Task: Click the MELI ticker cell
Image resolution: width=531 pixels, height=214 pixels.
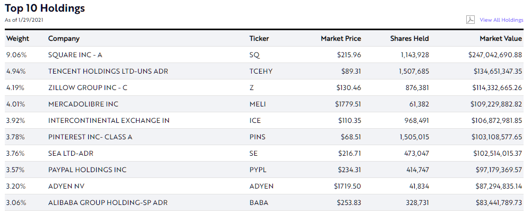Action: click(258, 104)
